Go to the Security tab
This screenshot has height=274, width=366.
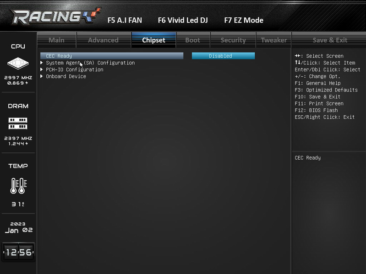coord(233,40)
